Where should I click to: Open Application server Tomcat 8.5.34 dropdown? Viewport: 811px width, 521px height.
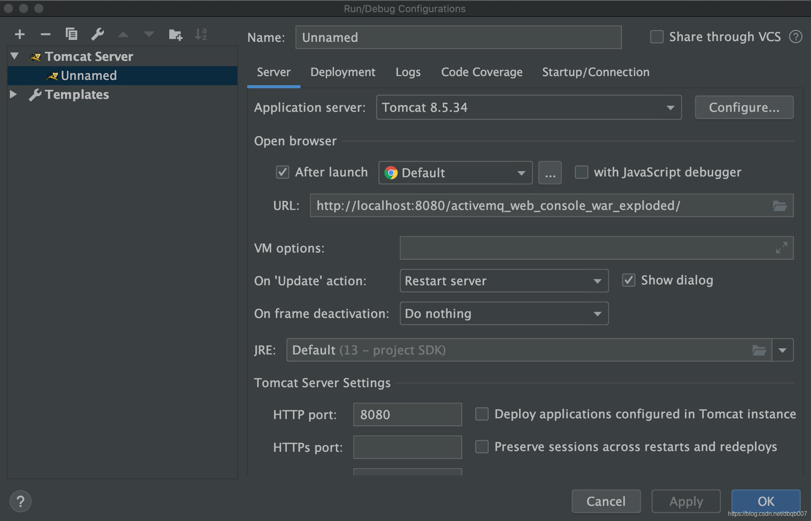(x=529, y=108)
